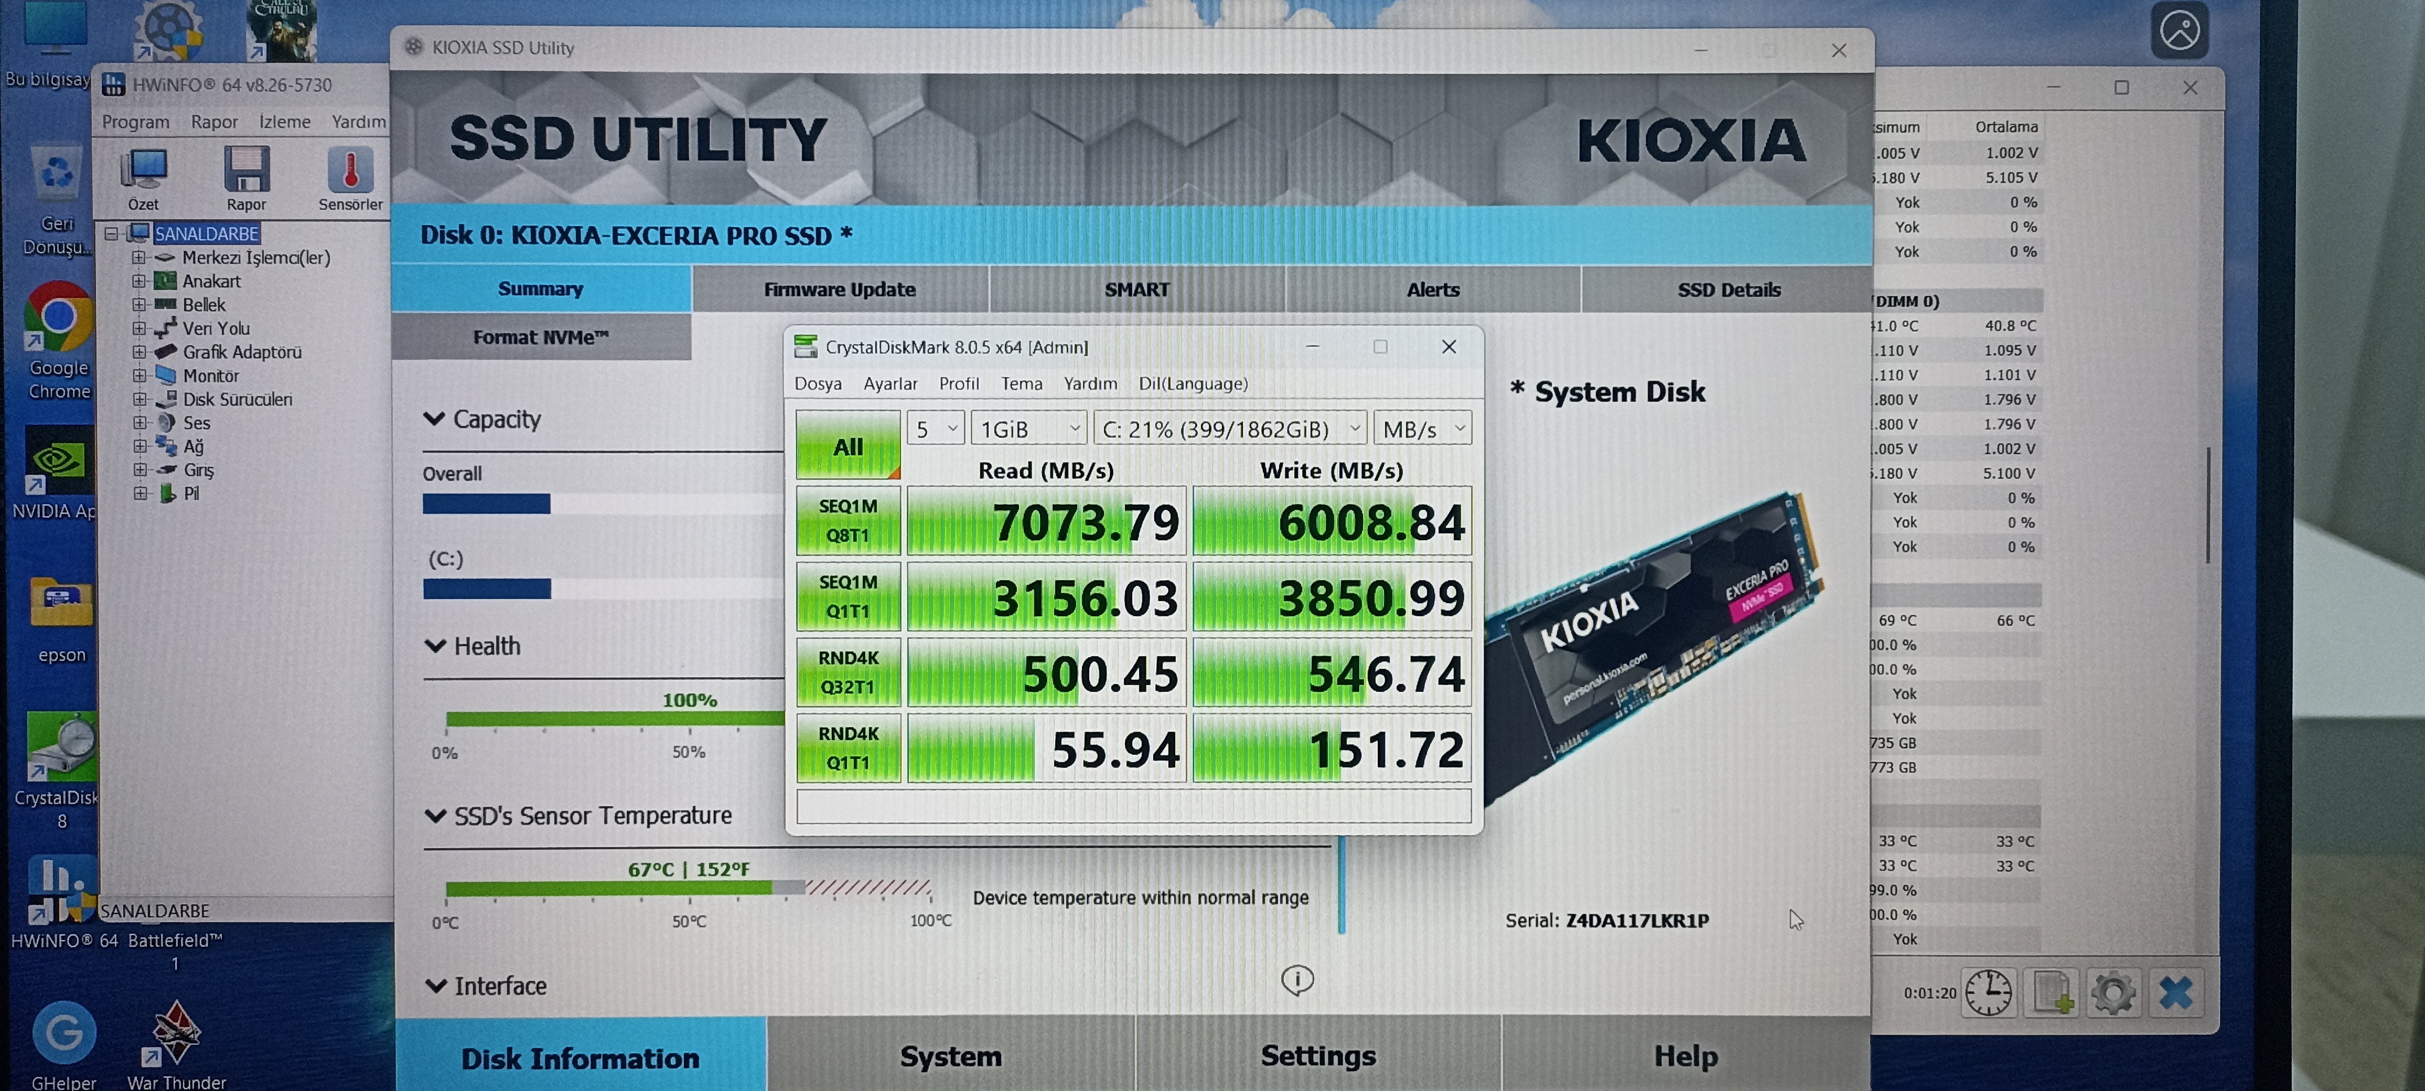The height and width of the screenshot is (1091, 2425).
Task: Run the RND4K Q1T1 test
Action: 848,748
